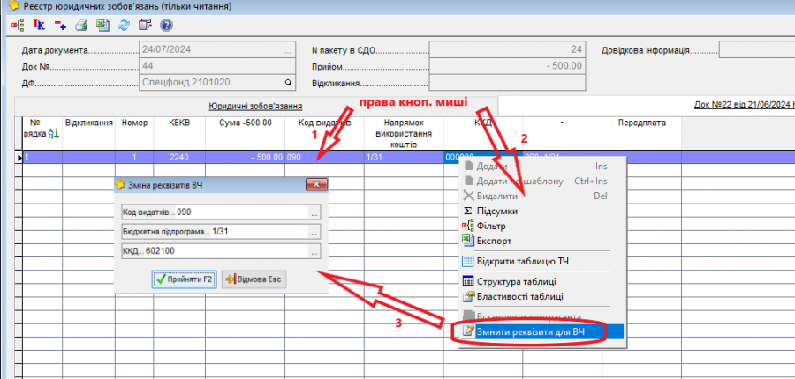Open the Бюджетна підпрограма ellipsis selector

[x=314, y=233]
